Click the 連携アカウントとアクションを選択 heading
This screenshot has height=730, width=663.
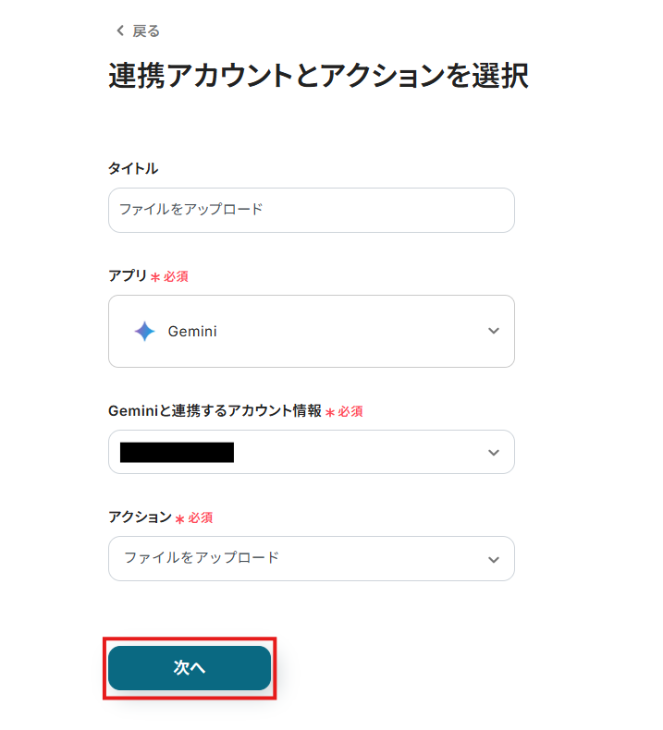pos(318,77)
